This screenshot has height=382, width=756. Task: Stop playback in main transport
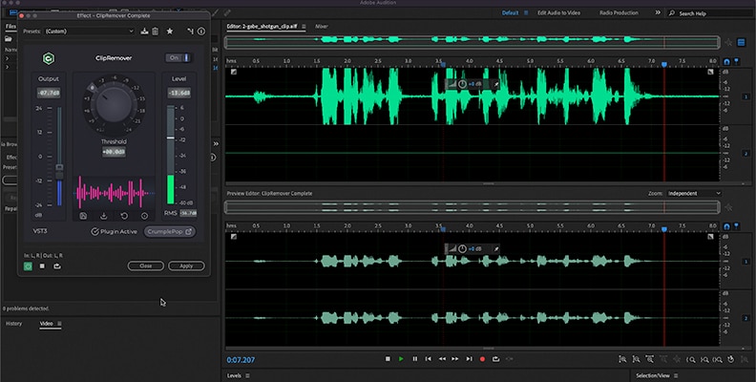(388, 359)
